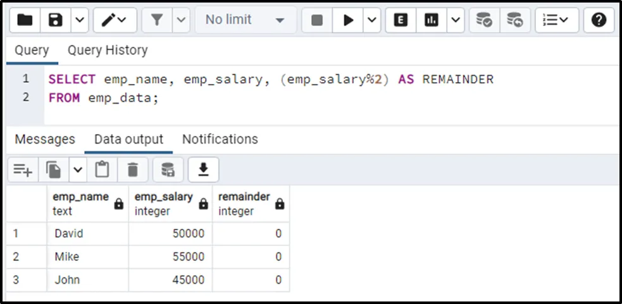Click the Explain query 'E' icon
The image size is (622, 304).
401,20
